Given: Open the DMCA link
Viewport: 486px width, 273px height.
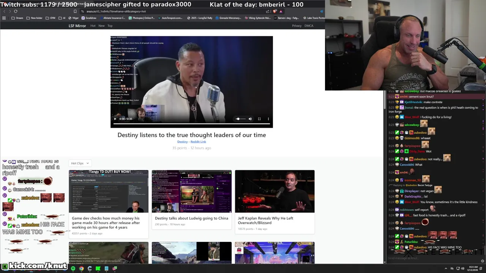Looking at the screenshot, I should 309,26.
